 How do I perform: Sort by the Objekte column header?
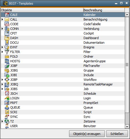pos(42,10)
